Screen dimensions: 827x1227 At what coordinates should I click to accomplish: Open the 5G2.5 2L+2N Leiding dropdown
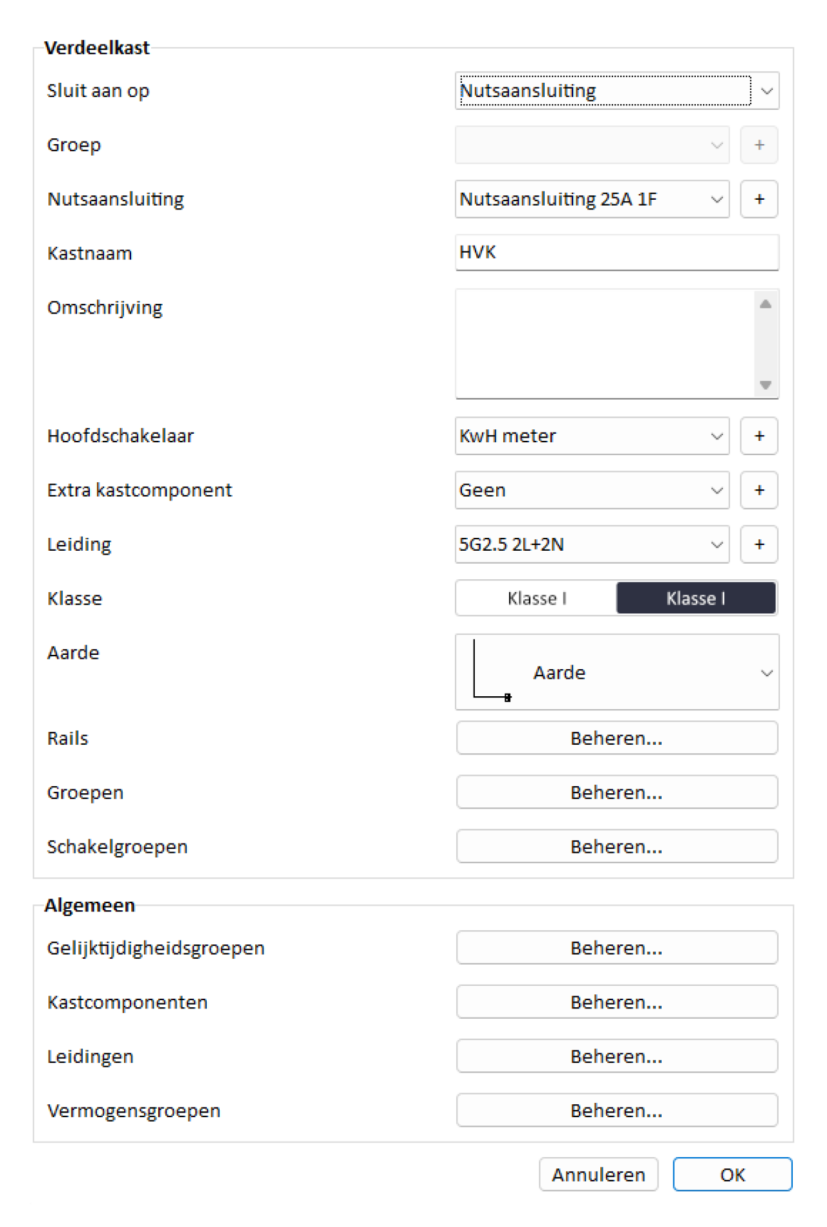point(592,544)
